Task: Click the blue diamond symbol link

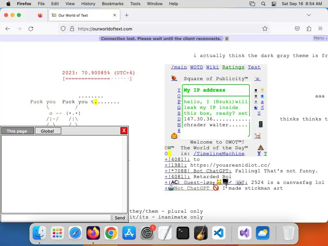Action: coord(262,96)
